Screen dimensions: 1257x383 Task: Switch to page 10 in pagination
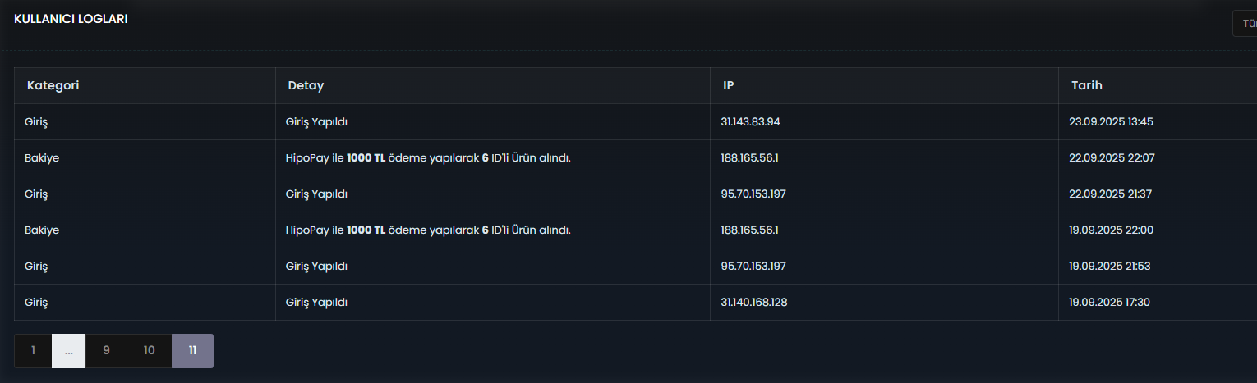point(149,351)
